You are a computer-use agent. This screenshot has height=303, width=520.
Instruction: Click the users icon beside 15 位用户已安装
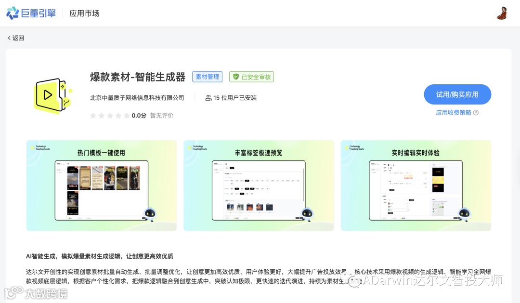pyautogui.click(x=208, y=98)
